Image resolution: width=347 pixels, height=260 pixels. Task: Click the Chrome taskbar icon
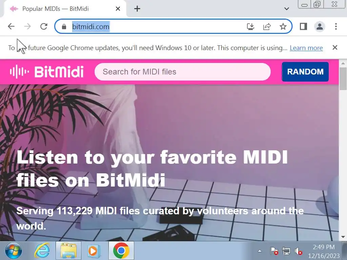(121, 251)
